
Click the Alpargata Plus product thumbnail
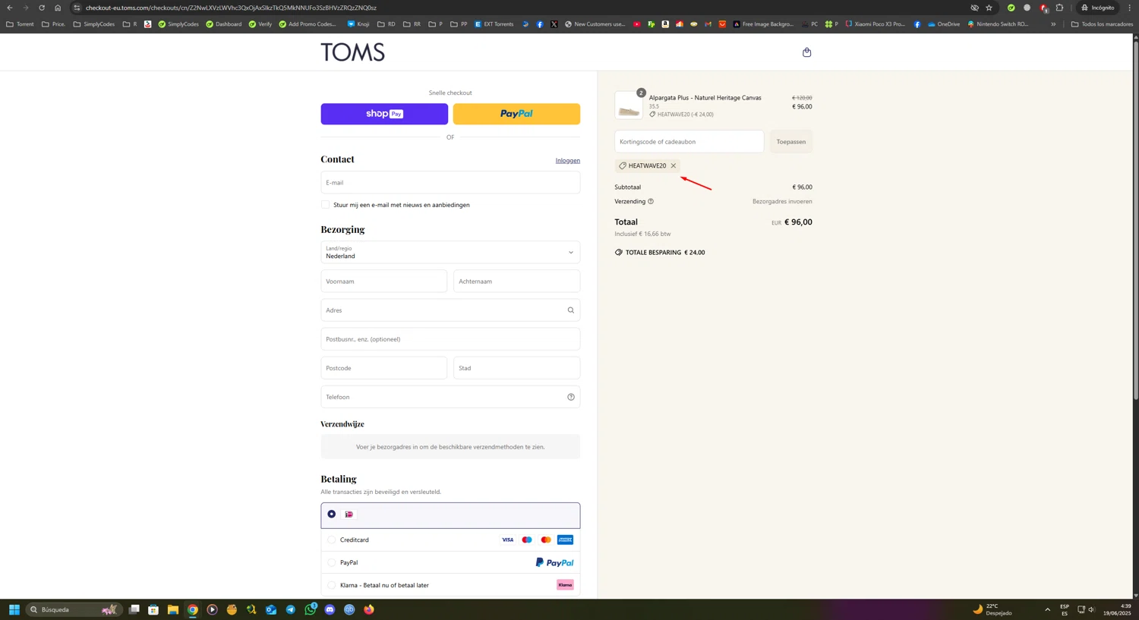tap(629, 105)
